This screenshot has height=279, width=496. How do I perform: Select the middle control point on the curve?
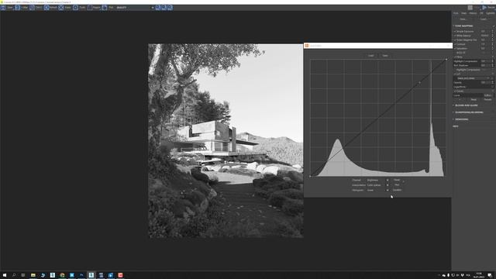(420, 83)
